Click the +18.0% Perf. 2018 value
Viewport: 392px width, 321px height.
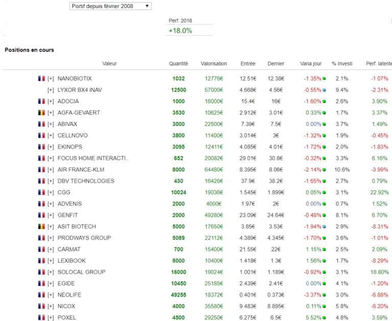pos(180,31)
